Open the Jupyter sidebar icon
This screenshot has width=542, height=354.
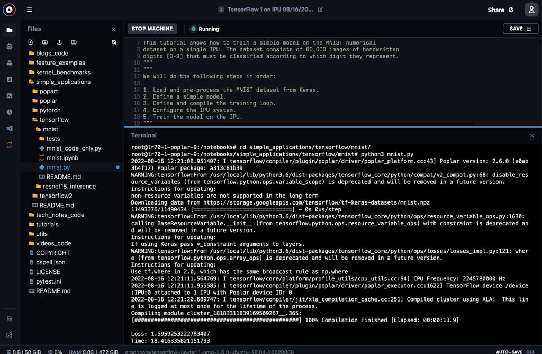click(10, 145)
